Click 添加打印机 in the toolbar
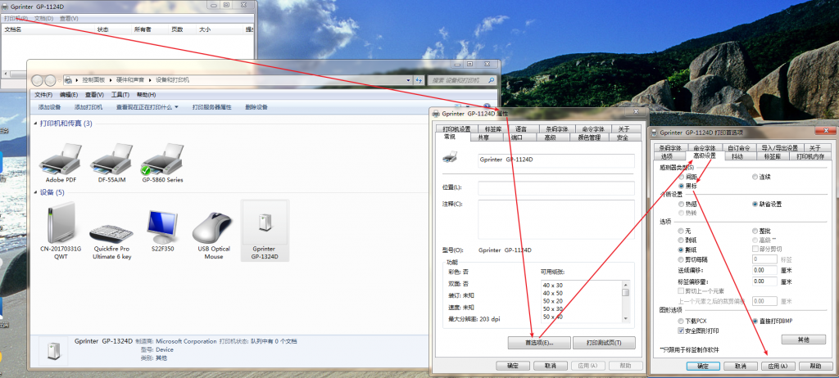Screen dimensions: 839x378 [88, 107]
